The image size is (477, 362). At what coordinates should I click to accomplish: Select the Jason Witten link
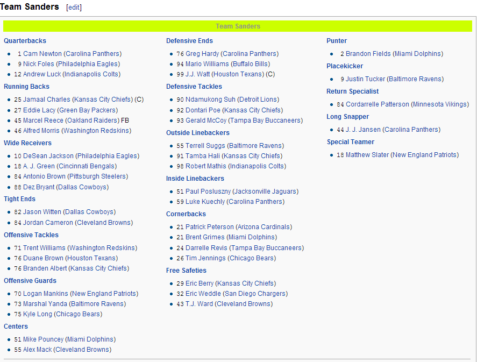42,212
